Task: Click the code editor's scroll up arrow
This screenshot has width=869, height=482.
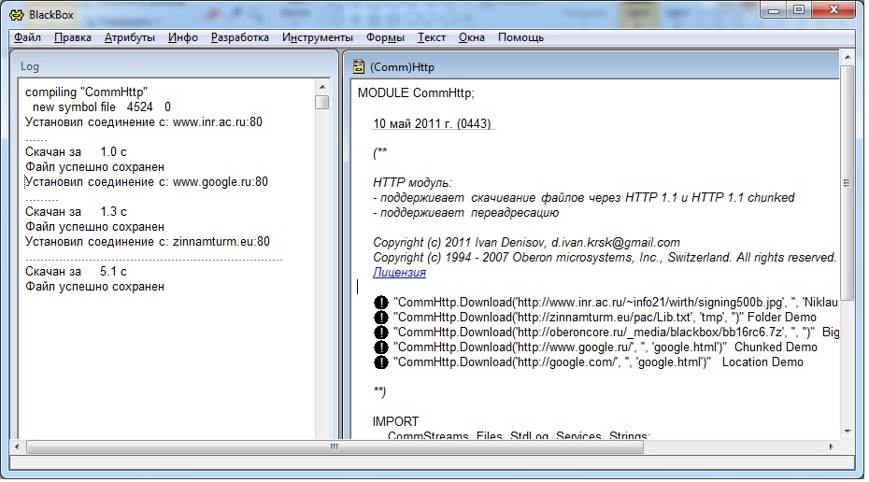Action: (847, 87)
